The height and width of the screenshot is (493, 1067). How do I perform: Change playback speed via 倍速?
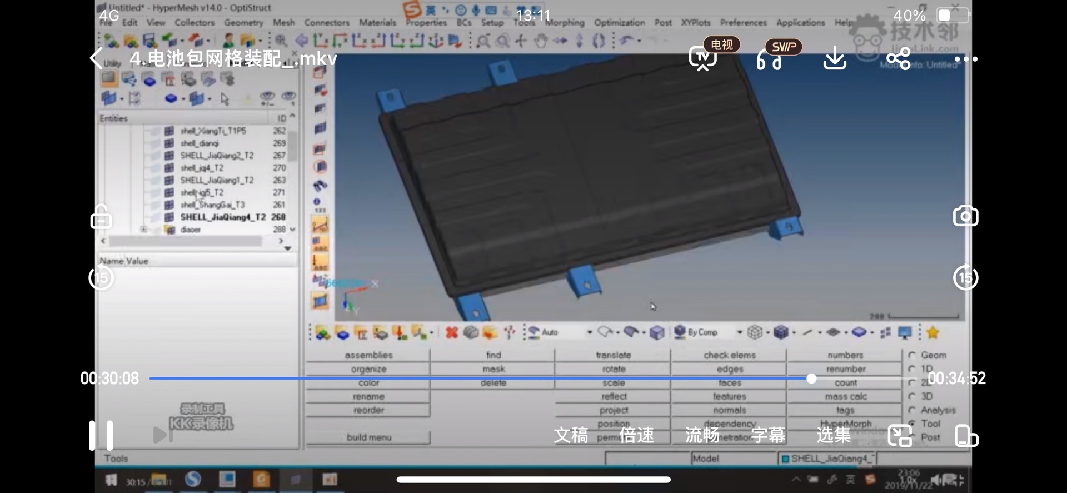coord(637,435)
